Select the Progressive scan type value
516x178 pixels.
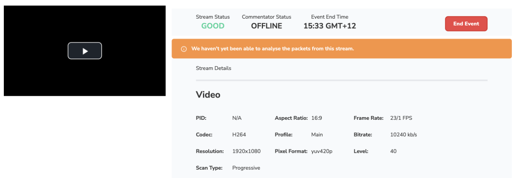pyautogui.click(x=246, y=168)
